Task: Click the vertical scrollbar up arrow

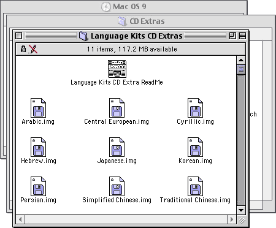Action: click(x=241, y=60)
